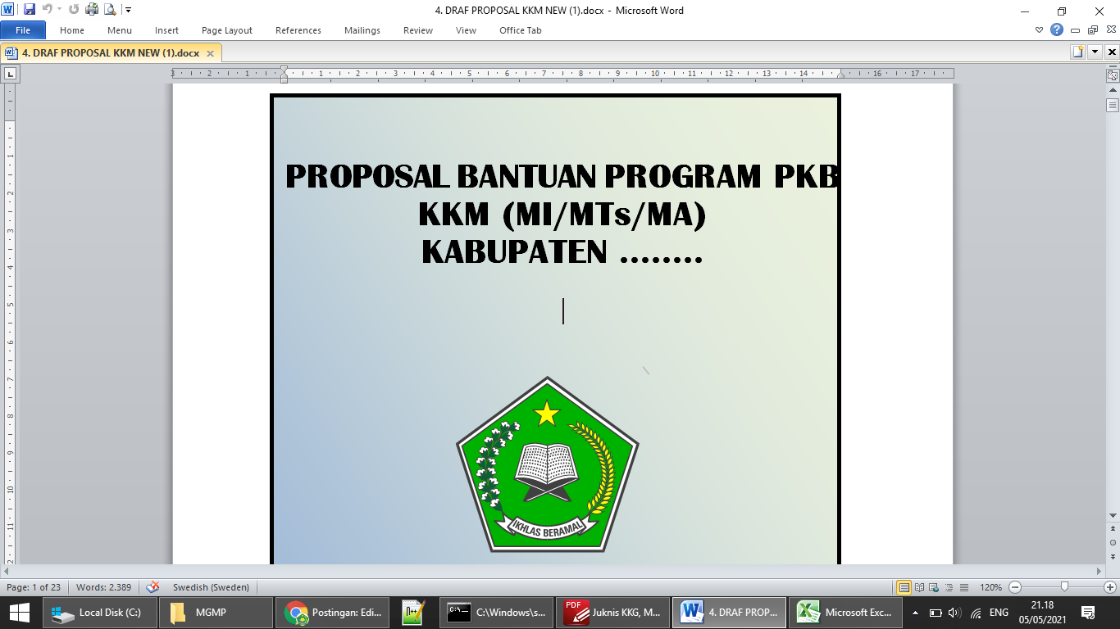Open Print Preview from Quick Access toolbar
Image resolution: width=1120 pixels, height=629 pixels.
tap(110, 10)
